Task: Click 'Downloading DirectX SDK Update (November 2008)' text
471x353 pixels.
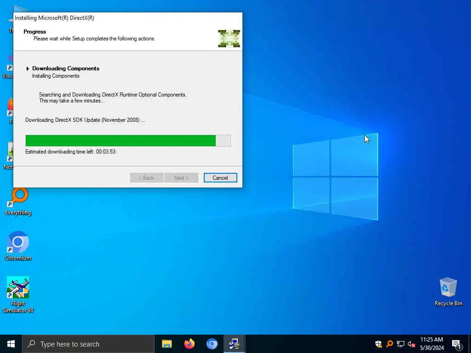Action: pos(85,120)
